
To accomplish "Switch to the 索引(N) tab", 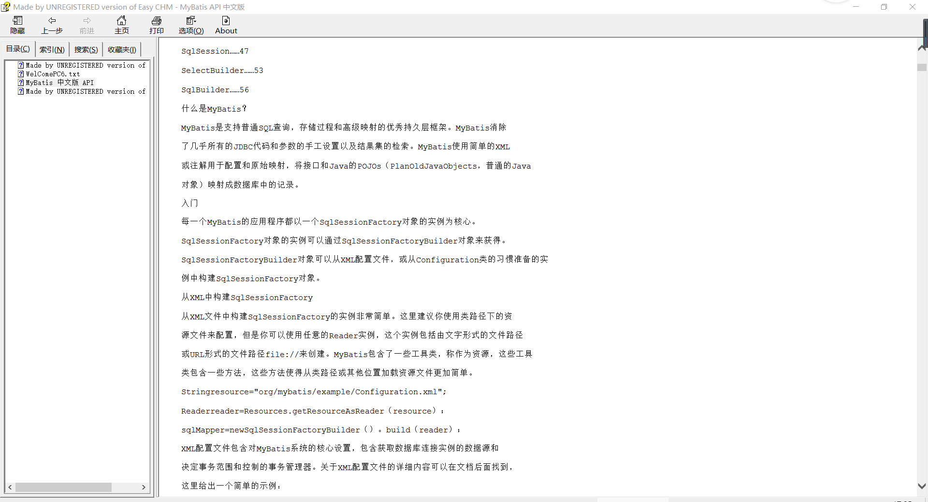I will [x=52, y=49].
